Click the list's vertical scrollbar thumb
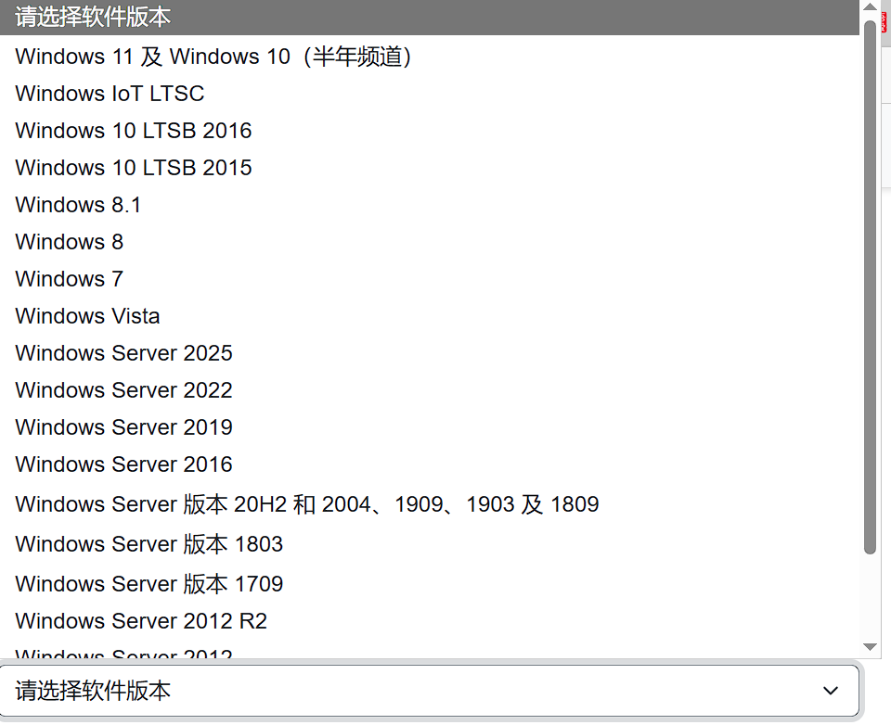891x725 pixels. [870, 286]
